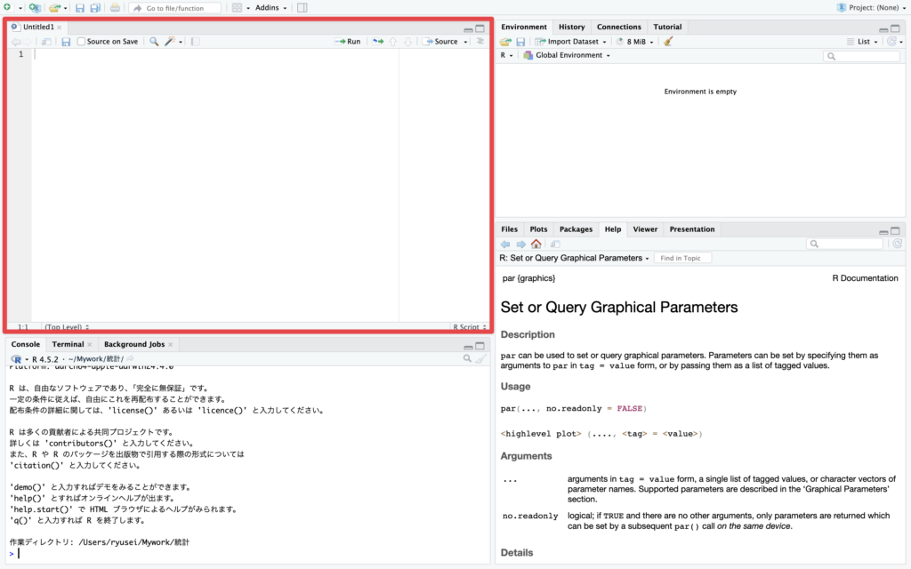Click the Help pane home icon
Image resolution: width=911 pixels, height=569 pixels.
pyautogui.click(x=536, y=244)
